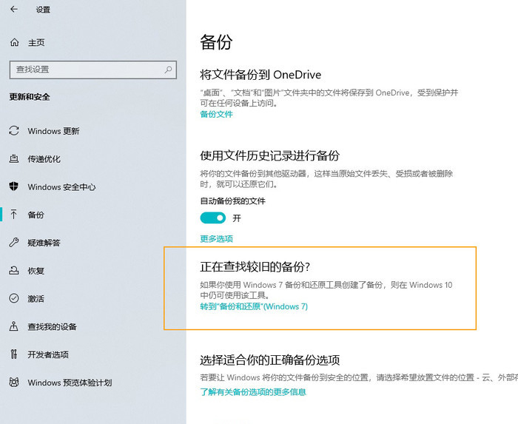Select 备份 in the sidebar

(x=36, y=215)
